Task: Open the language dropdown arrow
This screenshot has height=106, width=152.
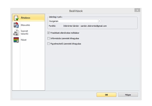Action: point(99,21)
